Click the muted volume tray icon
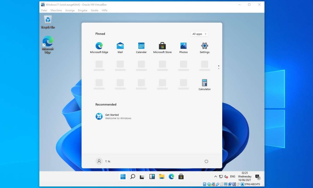Viewport: 313px width, 188px height. [226, 177]
